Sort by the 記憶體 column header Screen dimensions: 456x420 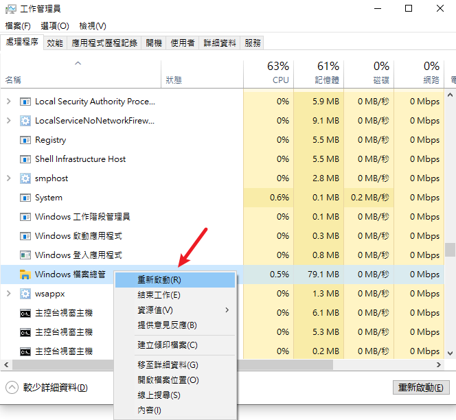point(319,74)
